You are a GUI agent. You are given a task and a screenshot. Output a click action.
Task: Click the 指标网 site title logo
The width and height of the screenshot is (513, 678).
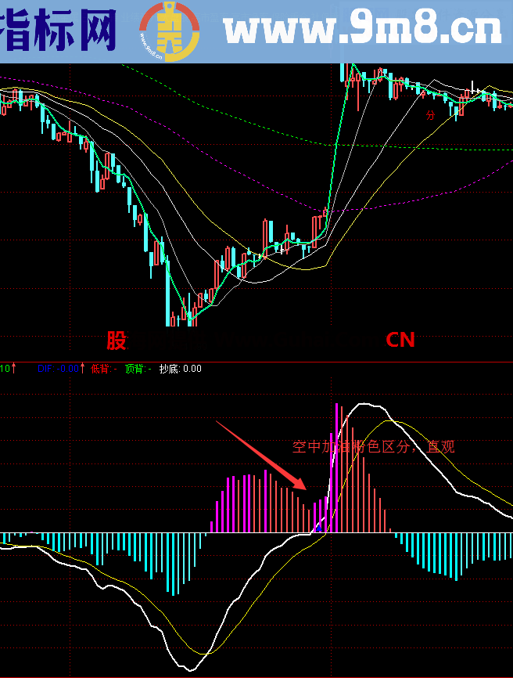(59, 31)
